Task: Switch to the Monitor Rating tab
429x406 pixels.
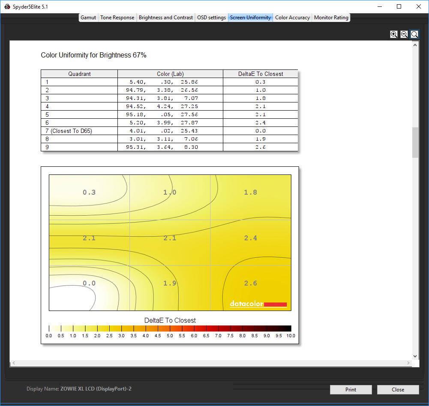Action: click(x=331, y=18)
